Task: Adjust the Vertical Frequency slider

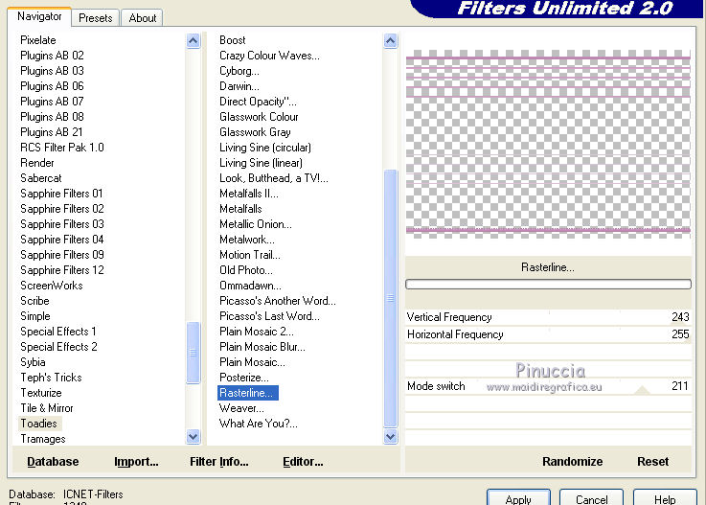Action: [548, 317]
